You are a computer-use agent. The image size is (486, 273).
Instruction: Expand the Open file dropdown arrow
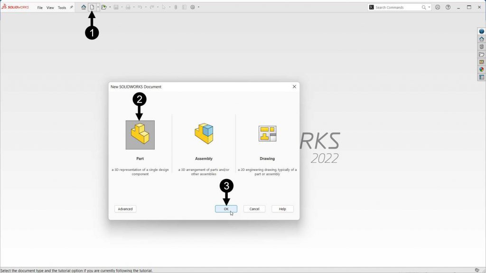click(x=110, y=7)
